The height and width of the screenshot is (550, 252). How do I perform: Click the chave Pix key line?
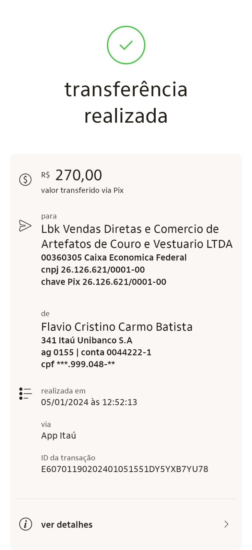[104, 282]
